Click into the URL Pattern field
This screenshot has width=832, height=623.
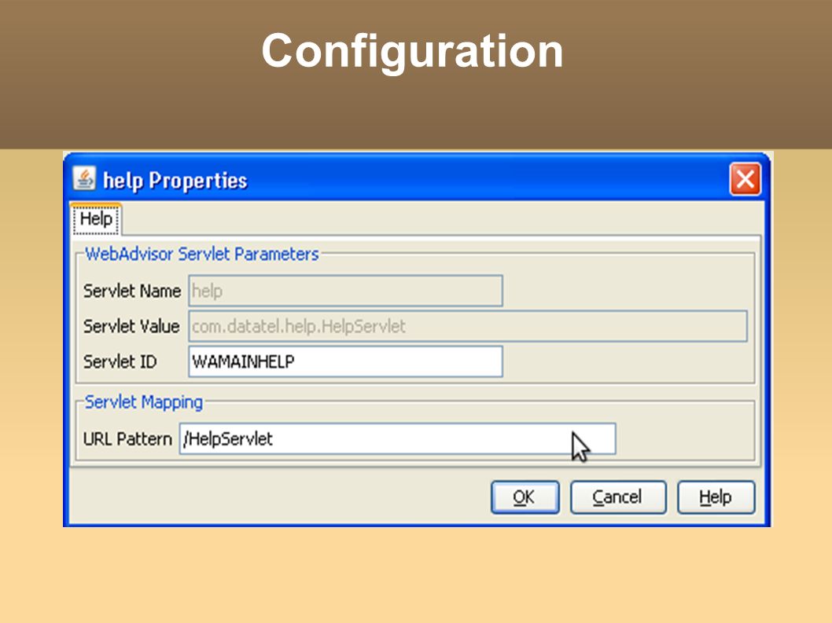397,438
